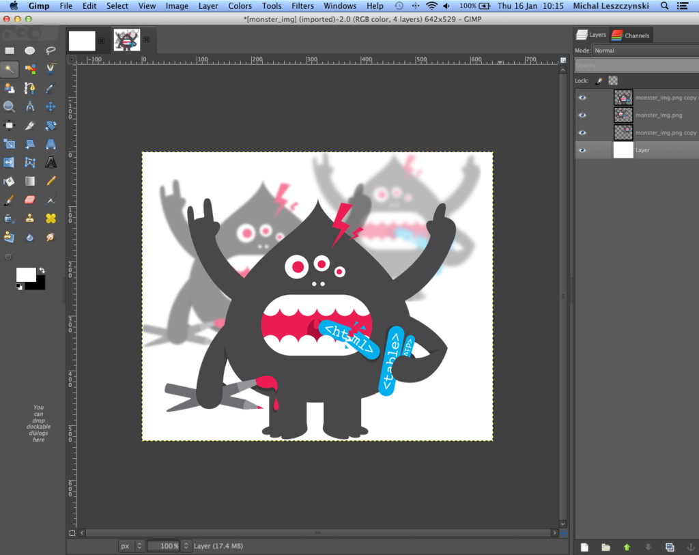Select the Rotate tool
The height and width of the screenshot is (555, 699).
click(51, 125)
